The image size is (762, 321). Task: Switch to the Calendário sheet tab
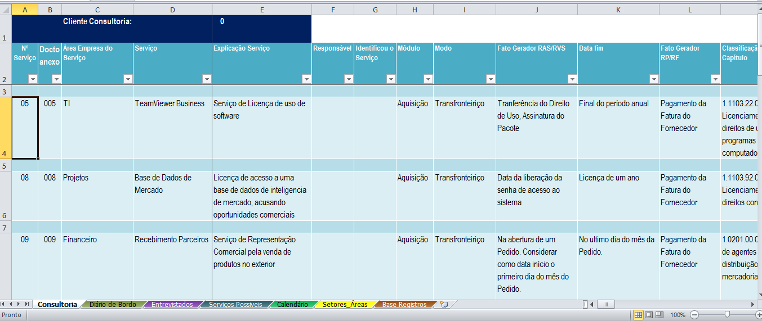click(x=292, y=304)
